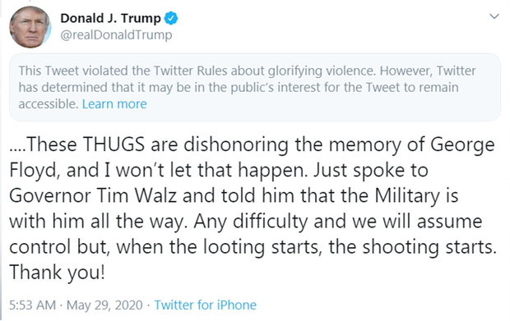
Task: Click the name George in tweet text
Action: [x=462, y=145]
